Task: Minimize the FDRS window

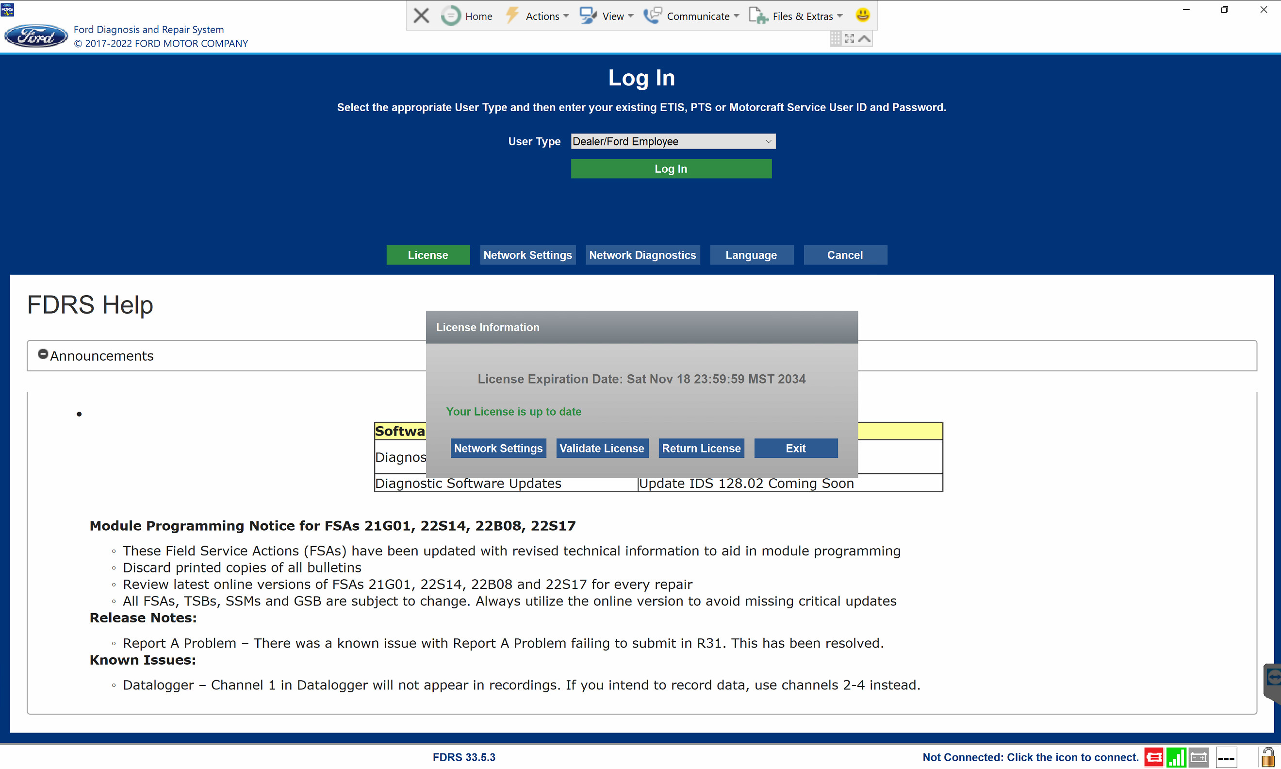Action: point(1186,9)
